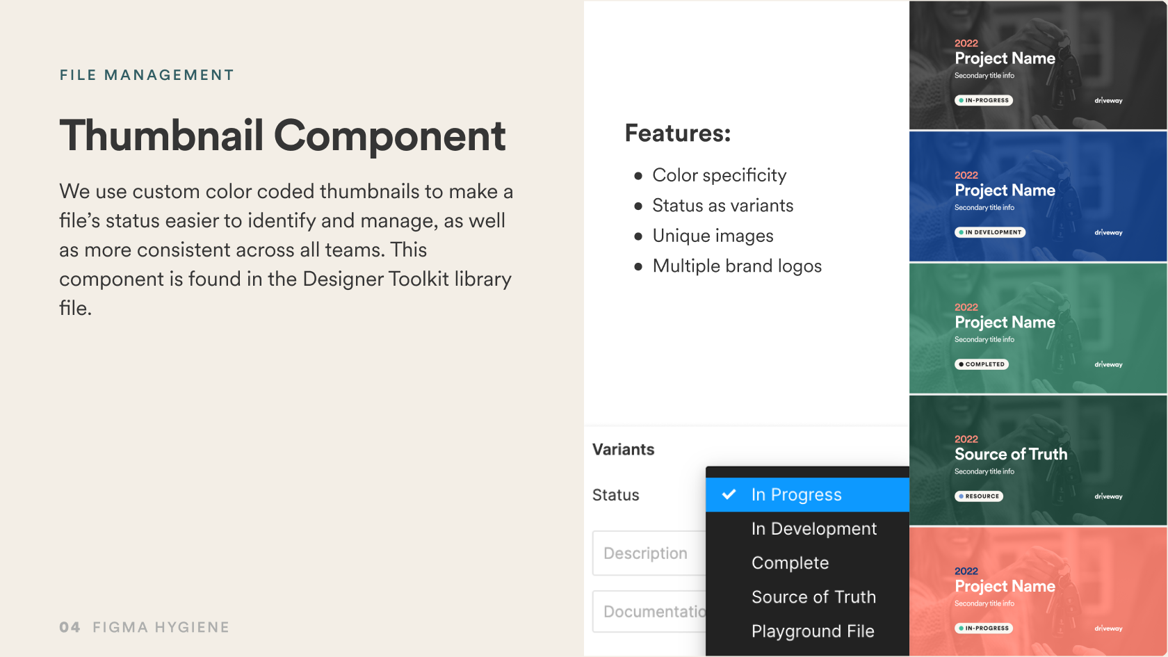Click the IN DEVELOPMENT status badge
The width and height of the screenshot is (1168, 657).
[990, 232]
